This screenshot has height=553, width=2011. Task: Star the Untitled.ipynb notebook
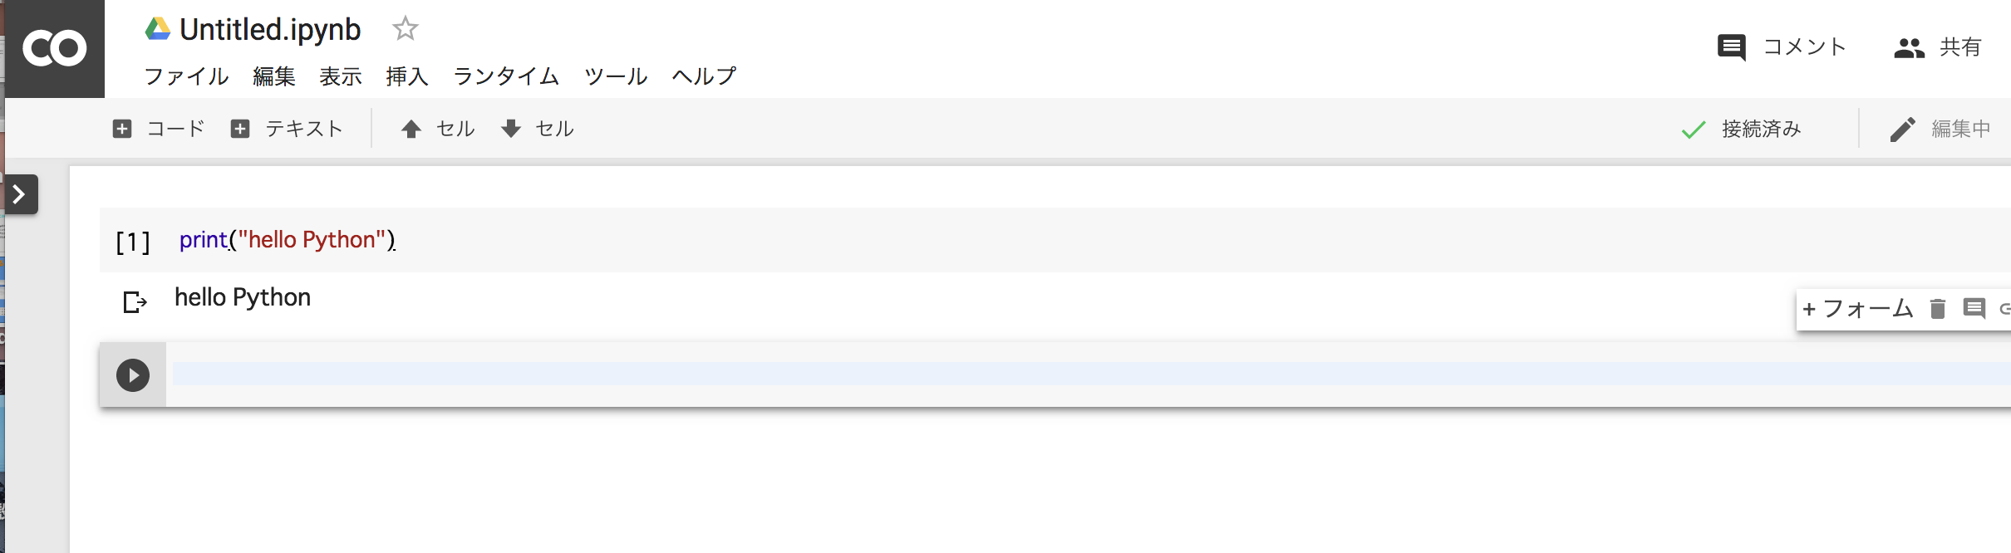[x=405, y=29]
